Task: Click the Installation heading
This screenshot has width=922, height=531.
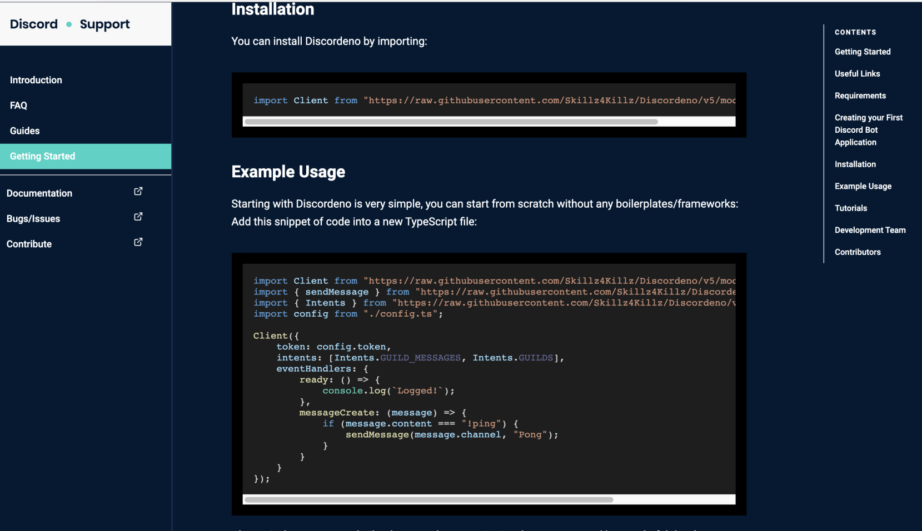Action: 273,9
